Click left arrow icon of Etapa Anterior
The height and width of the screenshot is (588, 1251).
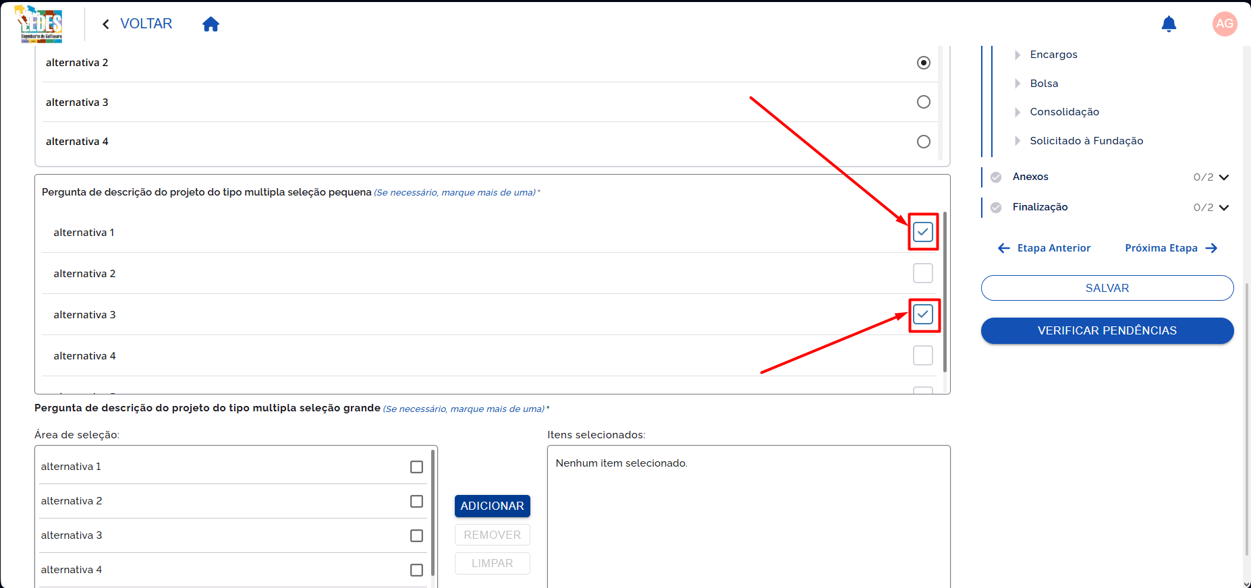pos(1004,248)
